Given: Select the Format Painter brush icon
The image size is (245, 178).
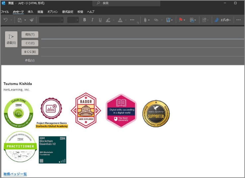Looking at the screenshot, I should pyautogui.click(x=32, y=20).
